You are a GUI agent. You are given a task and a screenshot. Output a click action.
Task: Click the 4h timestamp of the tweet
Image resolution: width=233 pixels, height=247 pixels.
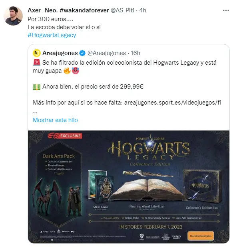(x=143, y=10)
